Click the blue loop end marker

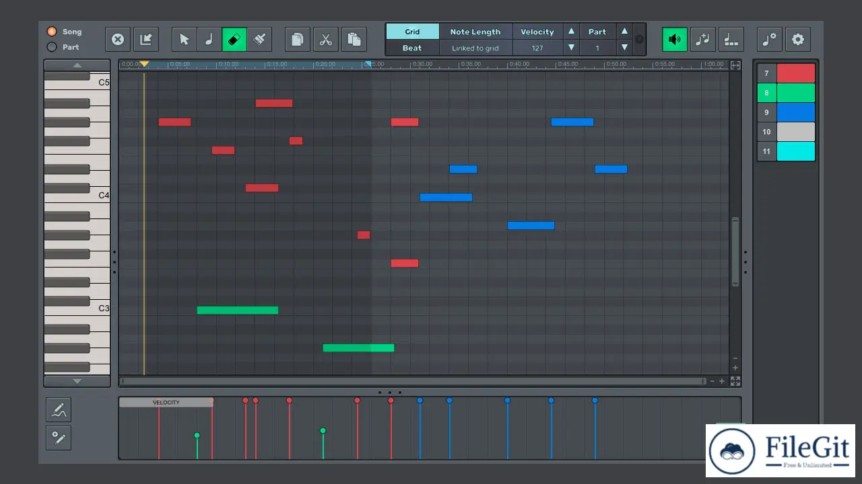coord(368,64)
